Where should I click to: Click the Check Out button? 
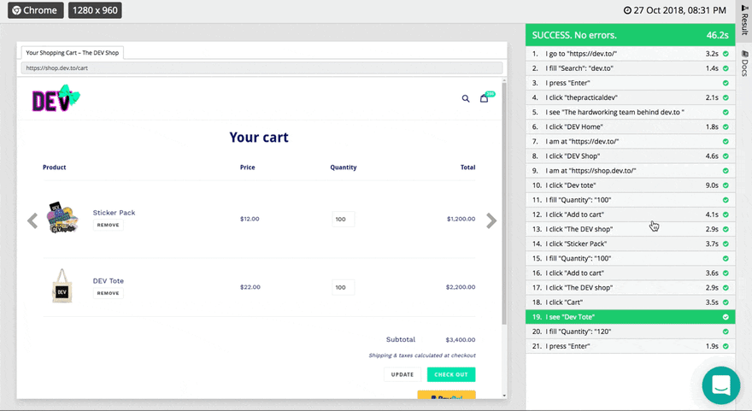(451, 374)
